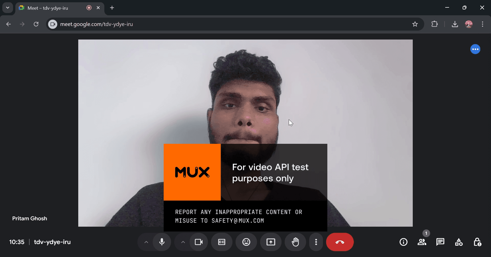Click the recording indicator on the Meet tab
Image resolution: width=491 pixels, height=257 pixels.
click(x=89, y=8)
